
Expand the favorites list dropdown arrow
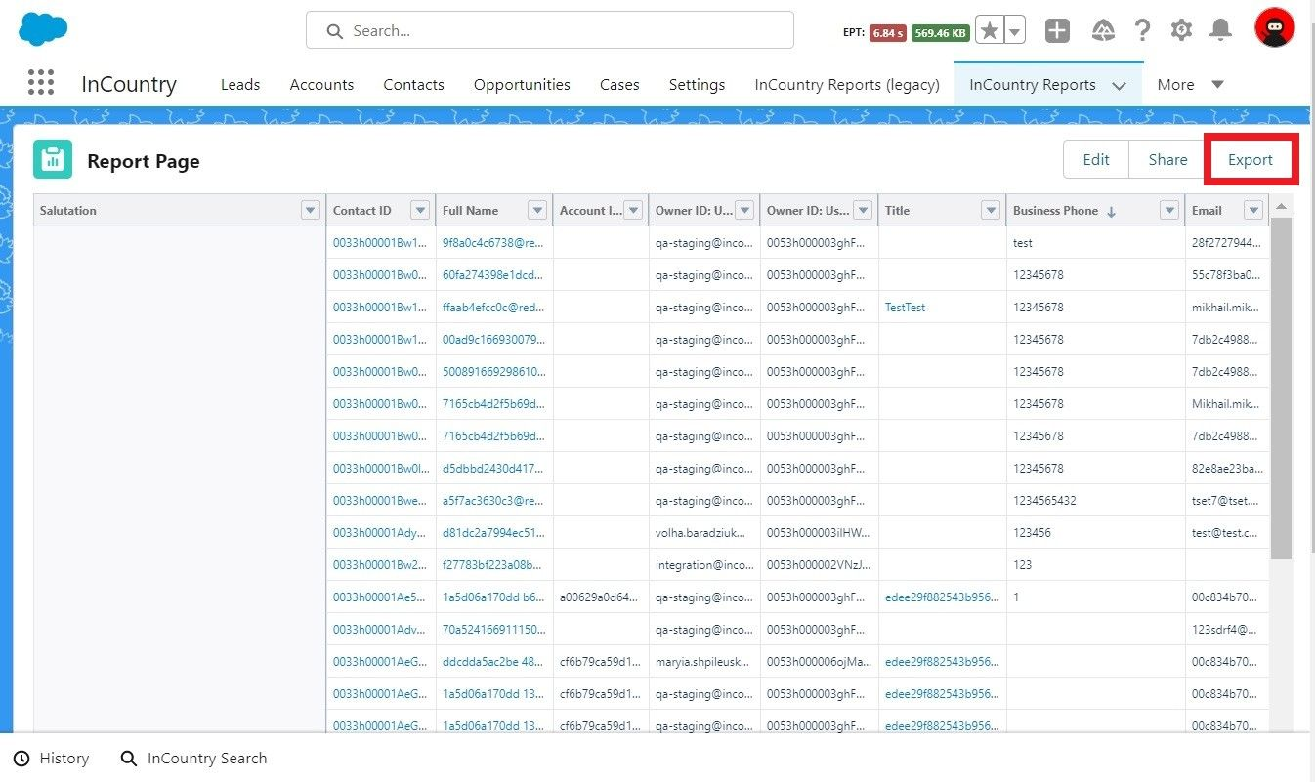point(1015,31)
